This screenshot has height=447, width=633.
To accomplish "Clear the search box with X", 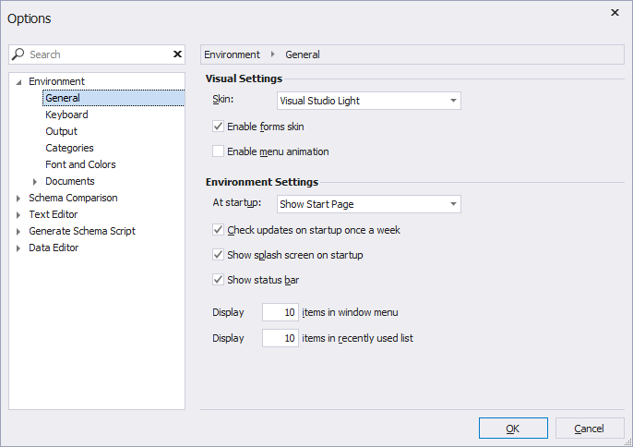I will click(x=177, y=54).
